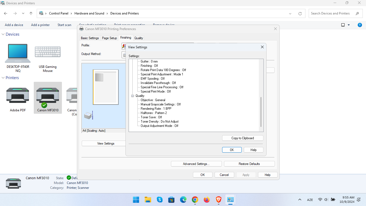Open Microsoft Store from the taskbar

tap(171, 200)
